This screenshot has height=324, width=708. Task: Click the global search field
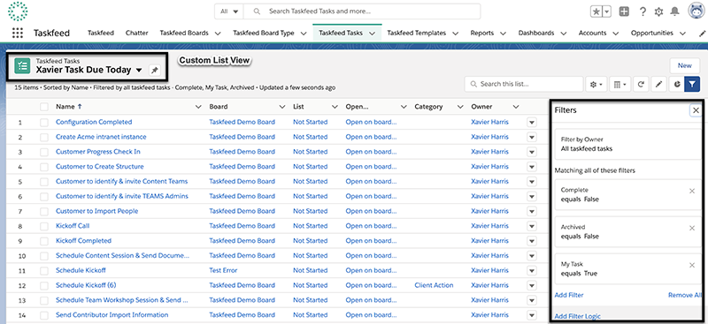click(362, 11)
